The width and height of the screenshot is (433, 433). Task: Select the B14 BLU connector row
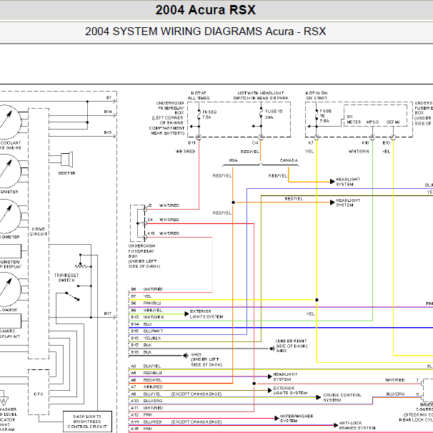(x=141, y=324)
